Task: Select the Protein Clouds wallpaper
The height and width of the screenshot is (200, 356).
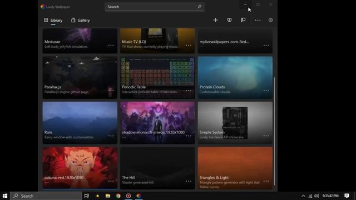Action: (235, 78)
